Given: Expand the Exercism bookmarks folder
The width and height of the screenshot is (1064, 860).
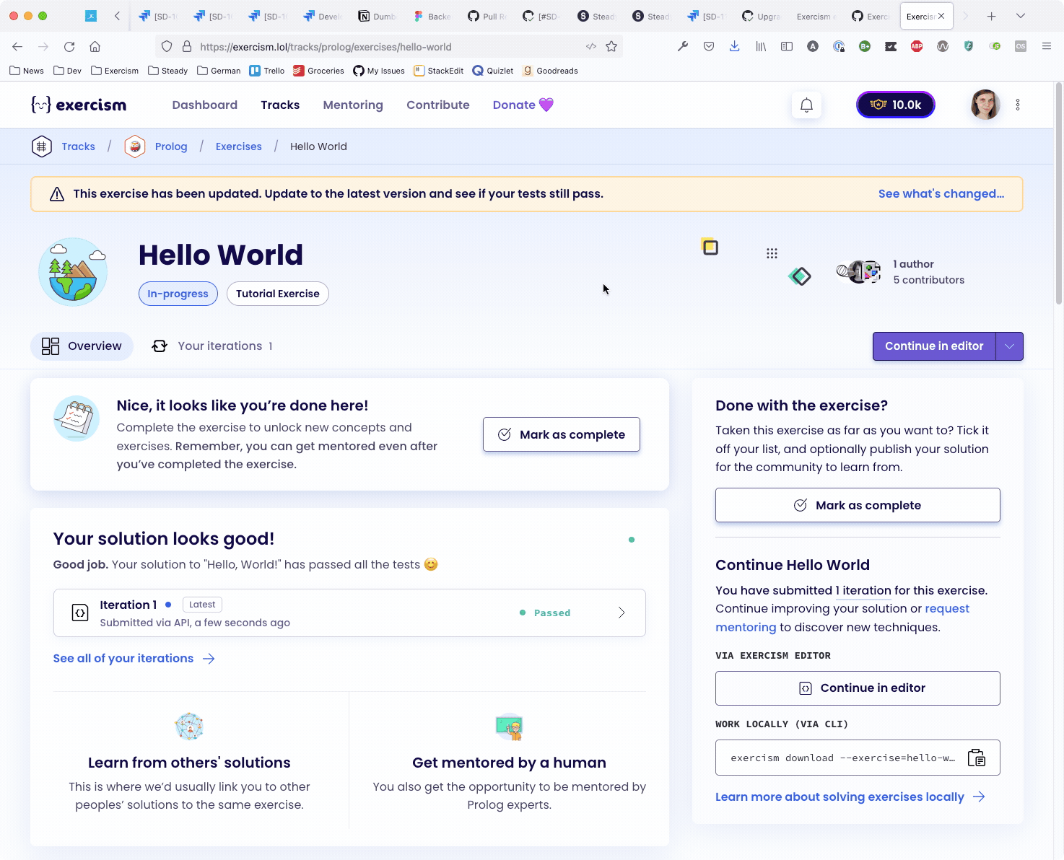Looking at the screenshot, I should [114, 71].
